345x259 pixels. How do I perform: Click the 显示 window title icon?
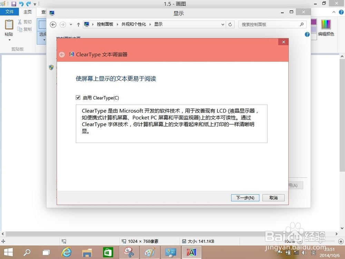[x=52, y=13]
